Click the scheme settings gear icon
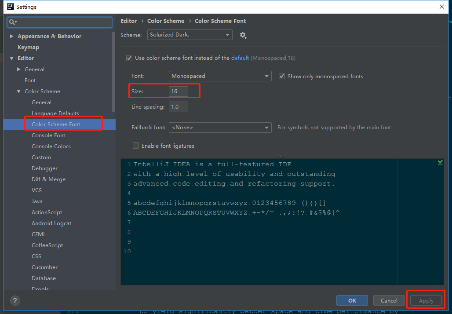Screen dimensions: 452x314 coord(243,35)
